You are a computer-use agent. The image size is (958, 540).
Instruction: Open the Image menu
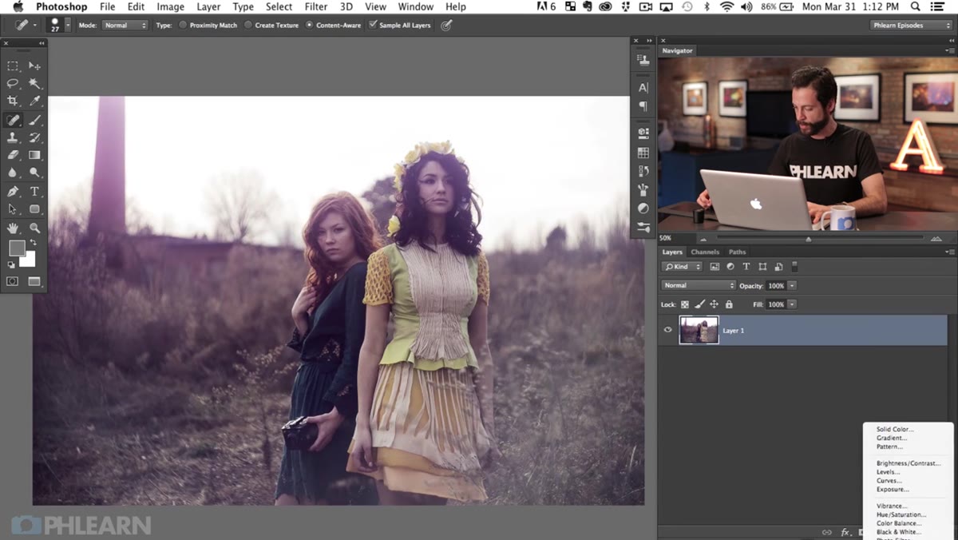pyautogui.click(x=170, y=6)
